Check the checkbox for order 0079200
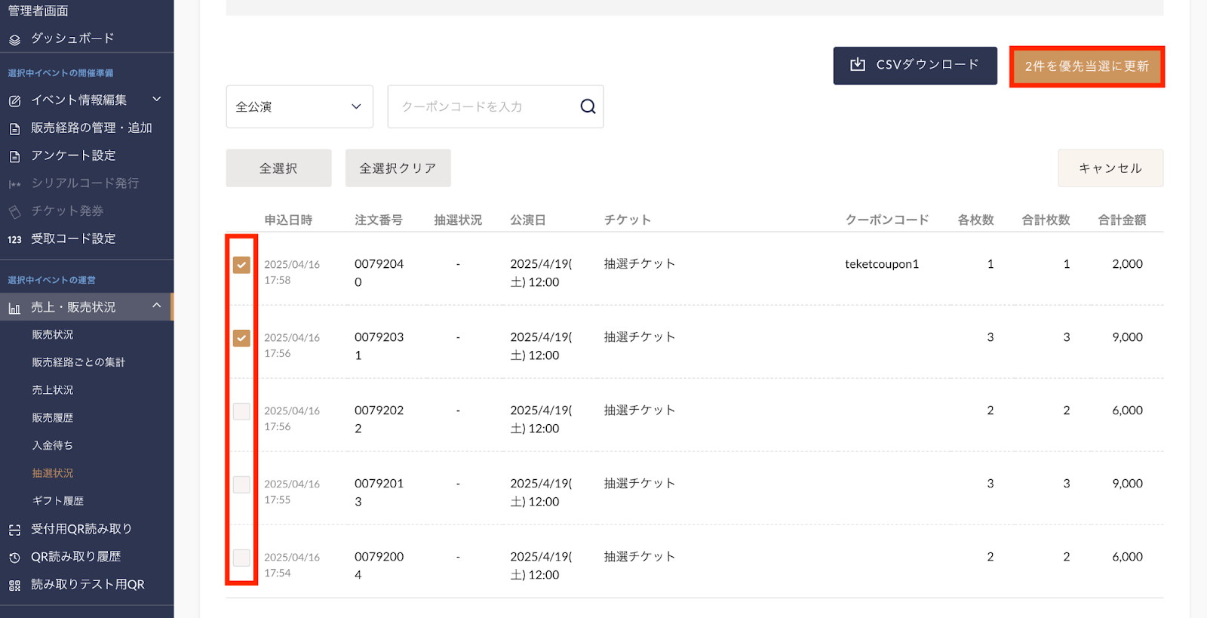This screenshot has width=1207, height=618. [241, 558]
